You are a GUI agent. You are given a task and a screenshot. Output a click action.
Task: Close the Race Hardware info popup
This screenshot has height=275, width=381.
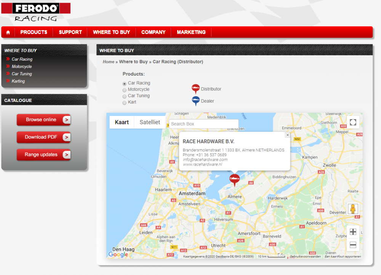[287, 135]
